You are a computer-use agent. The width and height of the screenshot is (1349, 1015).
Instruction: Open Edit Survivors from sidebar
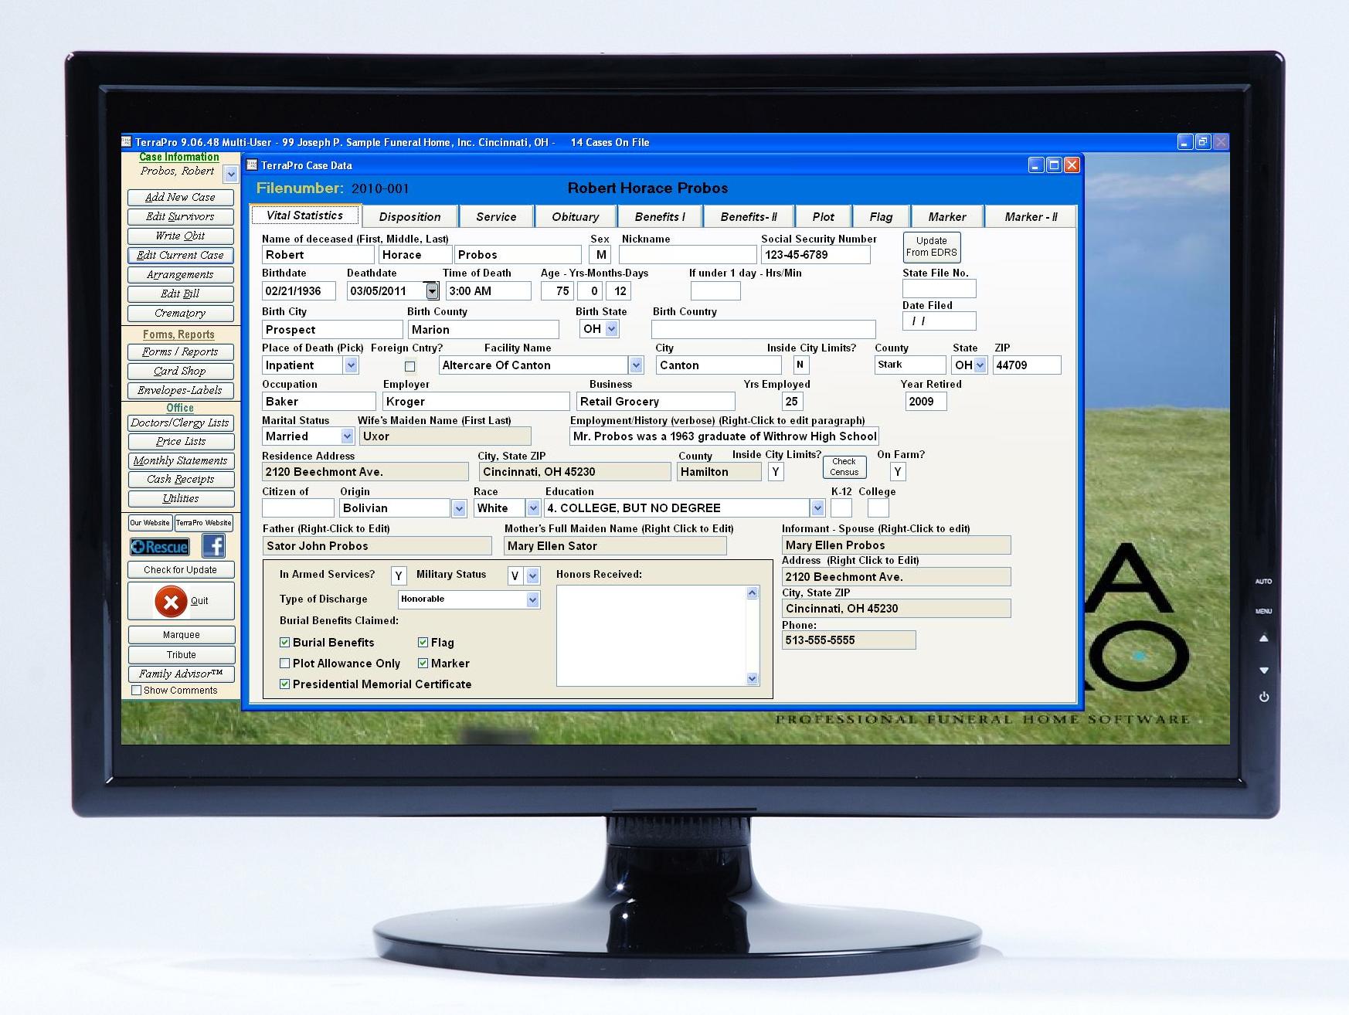[x=181, y=217]
